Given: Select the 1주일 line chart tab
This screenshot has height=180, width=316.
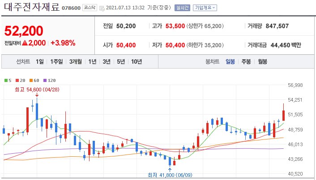Looking at the screenshot, I should coord(56,61).
